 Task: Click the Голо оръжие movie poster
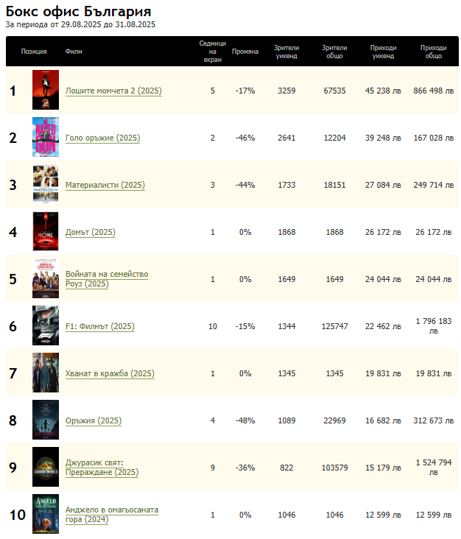point(45,138)
